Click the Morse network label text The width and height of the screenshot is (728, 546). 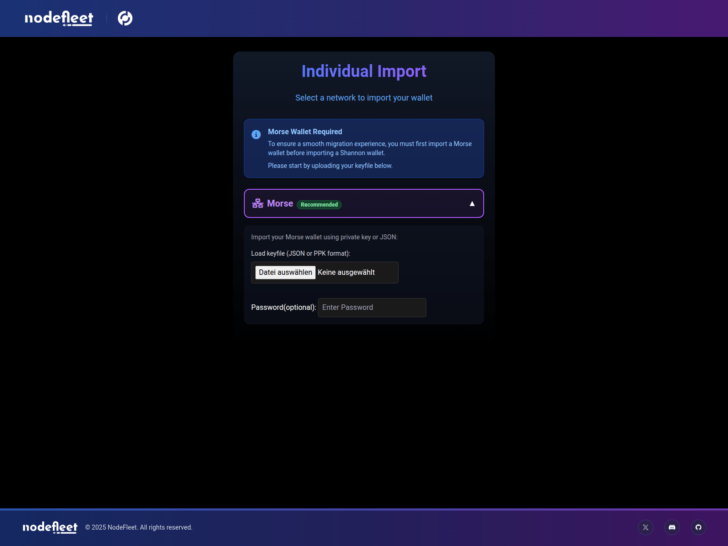tap(280, 203)
